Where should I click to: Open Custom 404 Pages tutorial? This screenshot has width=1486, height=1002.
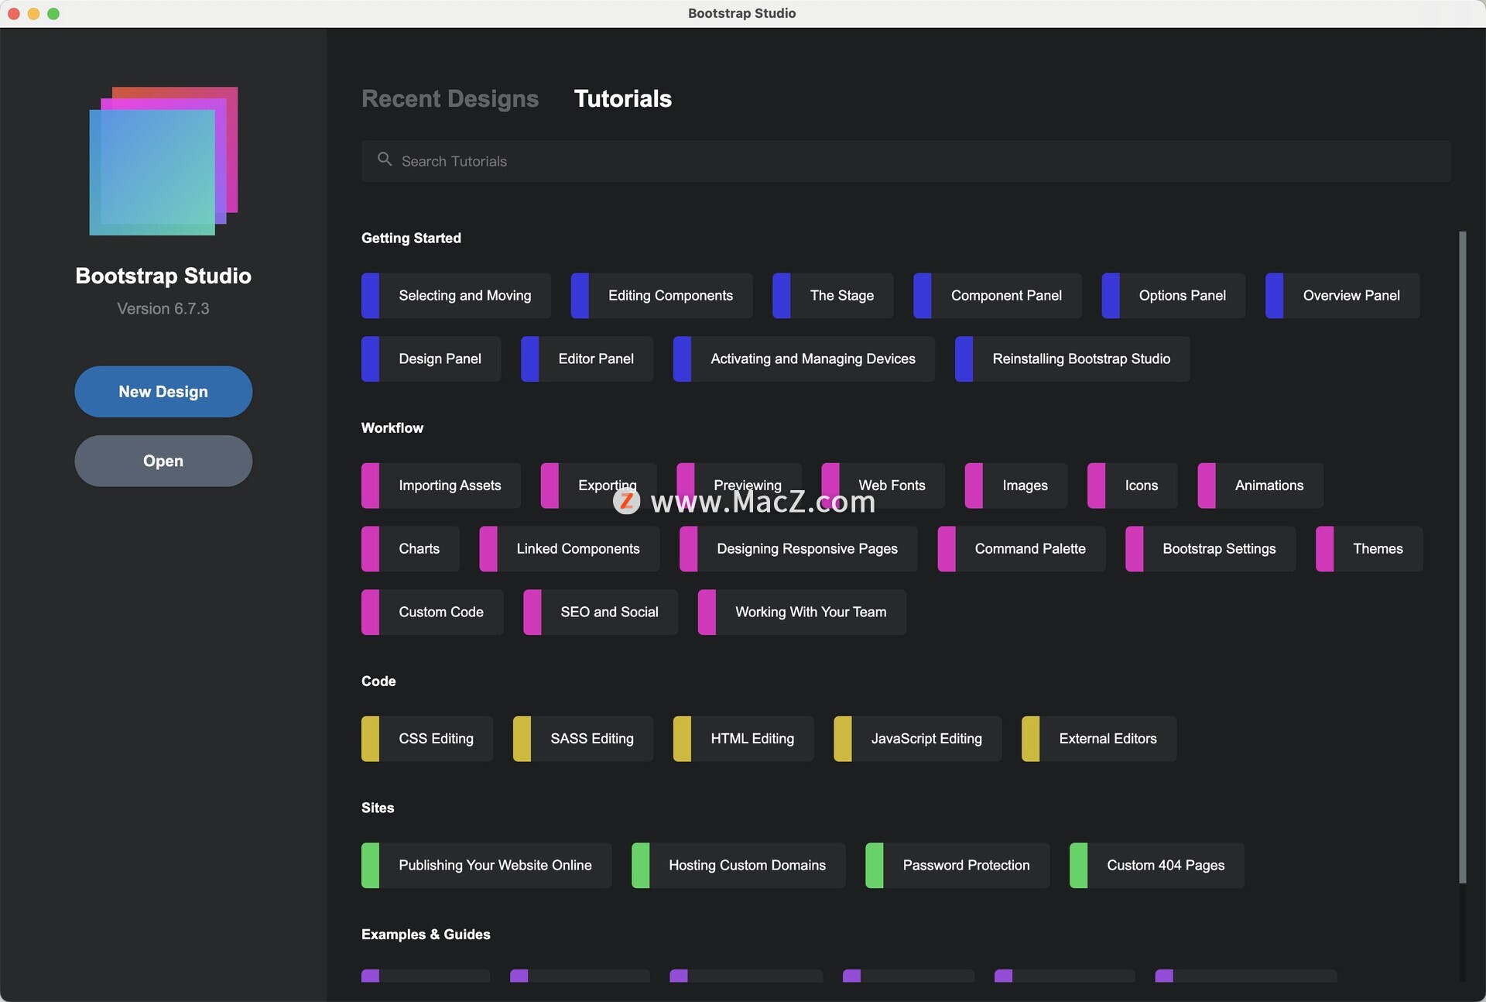1157,866
